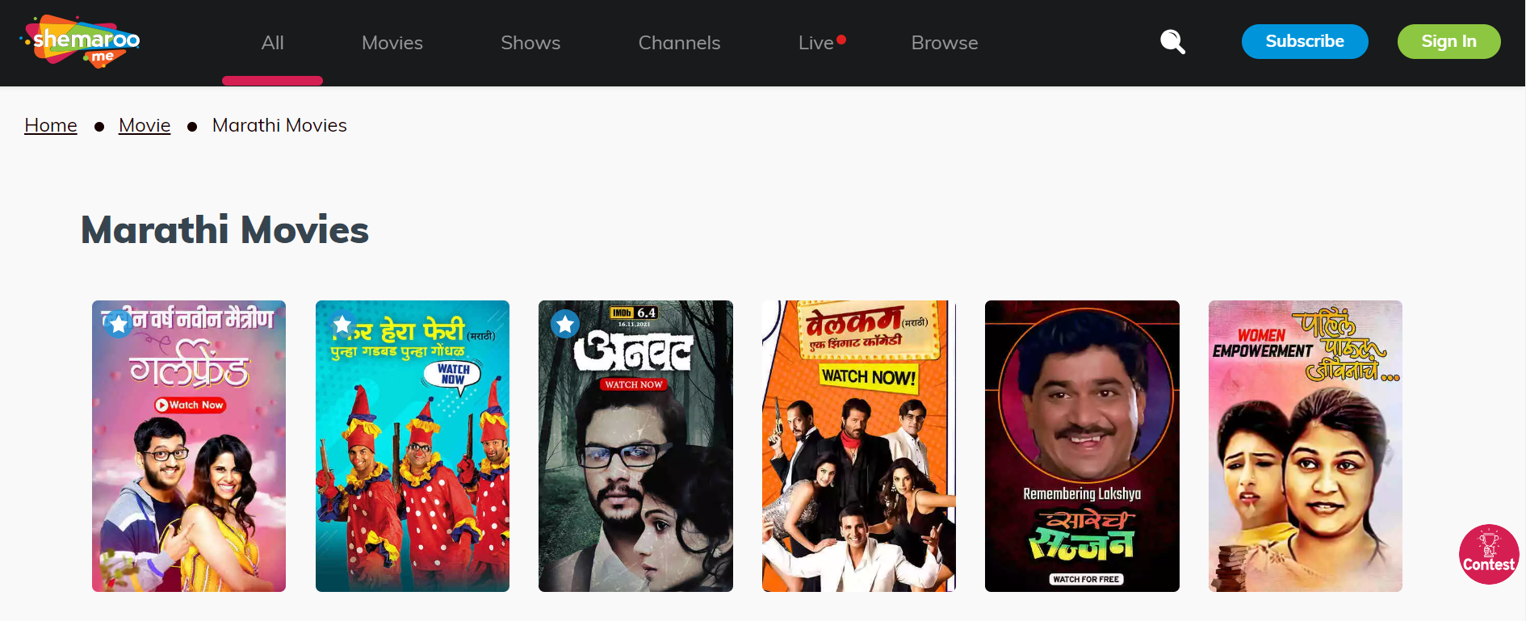This screenshot has height=621, width=1526.
Task: Open the Browse menu
Action: pyautogui.click(x=945, y=43)
